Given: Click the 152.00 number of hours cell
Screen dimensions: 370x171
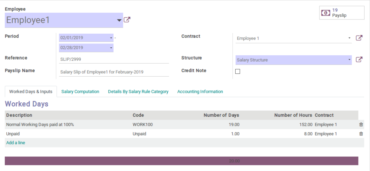Looking at the screenshot, I should pyautogui.click(x=306, y=124).
